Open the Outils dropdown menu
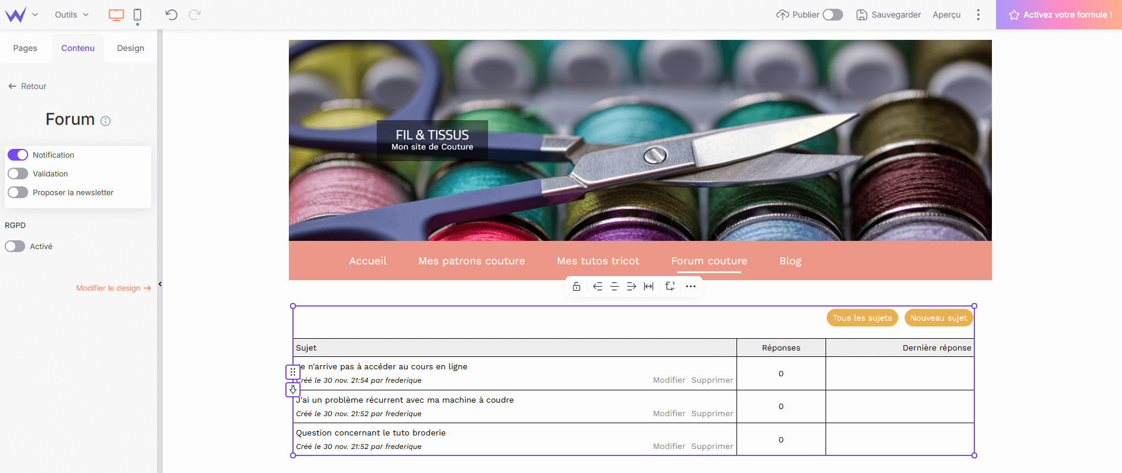 [71, 15]
